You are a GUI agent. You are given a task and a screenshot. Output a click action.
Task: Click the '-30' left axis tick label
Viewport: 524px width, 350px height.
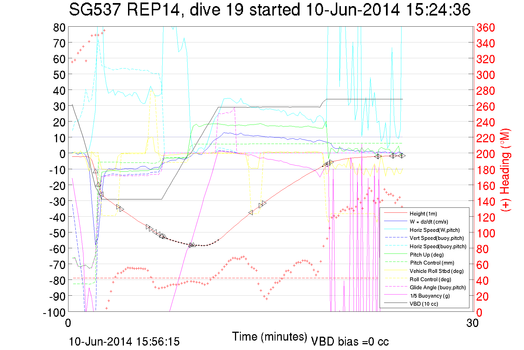click(57, 202)
